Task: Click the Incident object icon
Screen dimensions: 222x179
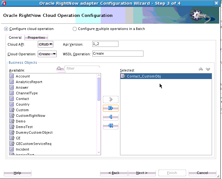Action: 12,149
